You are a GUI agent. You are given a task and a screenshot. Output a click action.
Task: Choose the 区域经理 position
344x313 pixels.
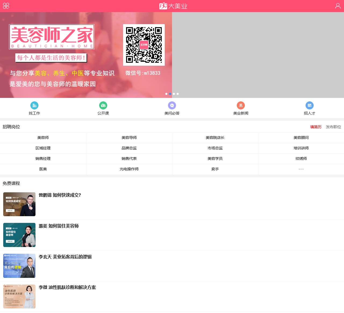tap(43, 148)
